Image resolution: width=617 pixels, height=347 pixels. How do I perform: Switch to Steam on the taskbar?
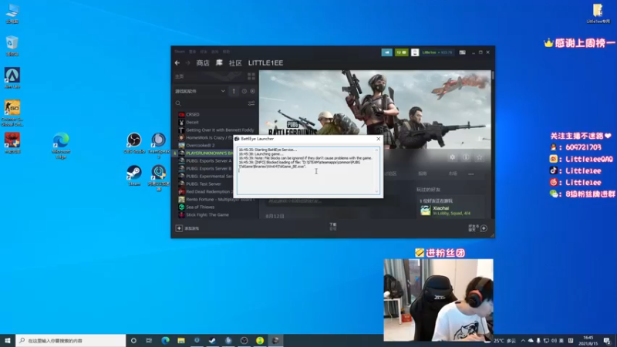click(213, 340)
